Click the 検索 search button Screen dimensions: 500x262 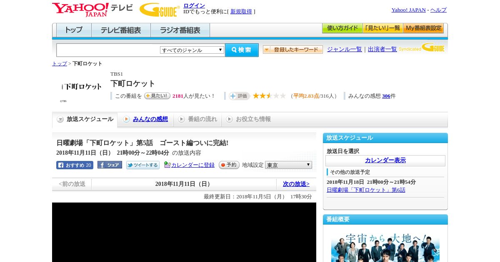(242, 50)
